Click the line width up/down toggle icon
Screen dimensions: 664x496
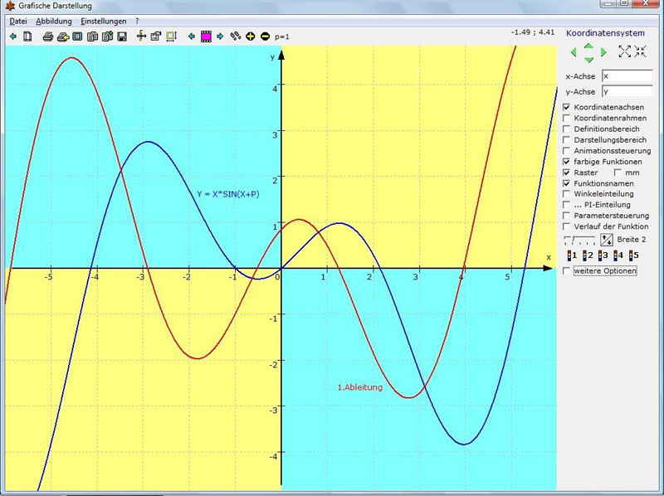tap(607, 240)
